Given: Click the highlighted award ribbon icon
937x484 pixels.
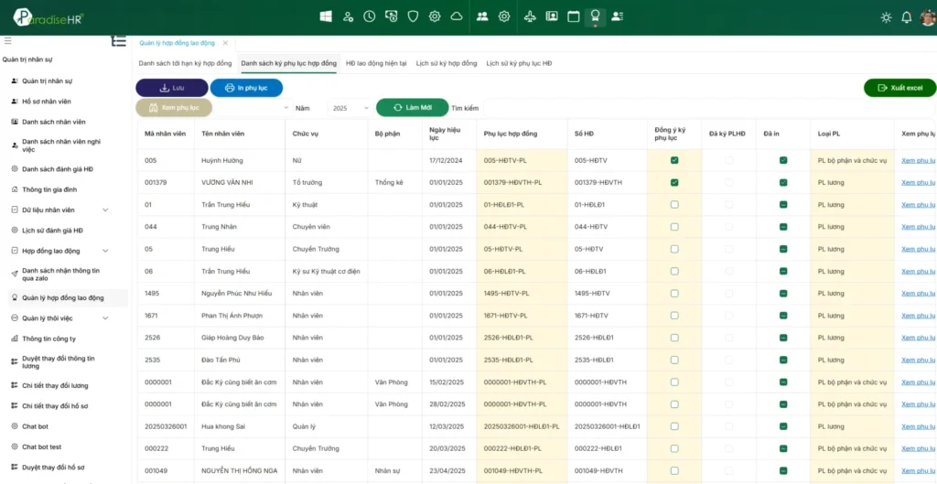Looking at the screenshot, I should point(595,16).
